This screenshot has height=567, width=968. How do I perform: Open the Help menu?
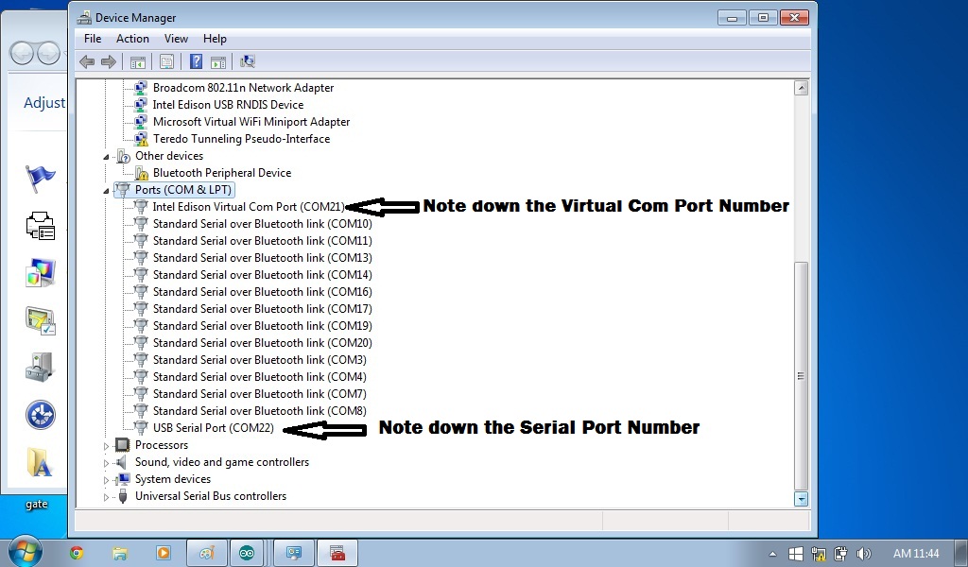click(x=215, y=38)
